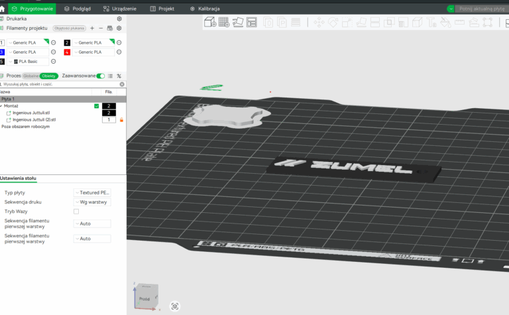This screenshot has width=509, height=315.
Task: Select the Lay on face tool
Action: [361, 23]
